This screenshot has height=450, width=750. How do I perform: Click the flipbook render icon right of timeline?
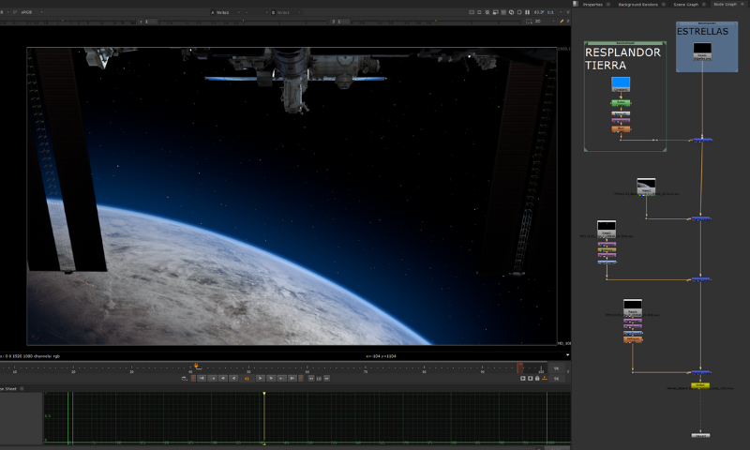(523, 378)
